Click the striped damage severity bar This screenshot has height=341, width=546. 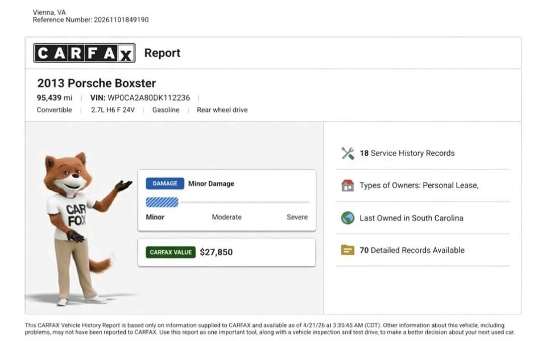(x=162, y=202)
